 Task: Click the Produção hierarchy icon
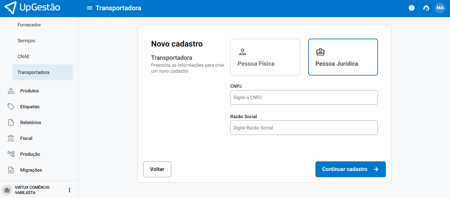[x=11, y=154]
